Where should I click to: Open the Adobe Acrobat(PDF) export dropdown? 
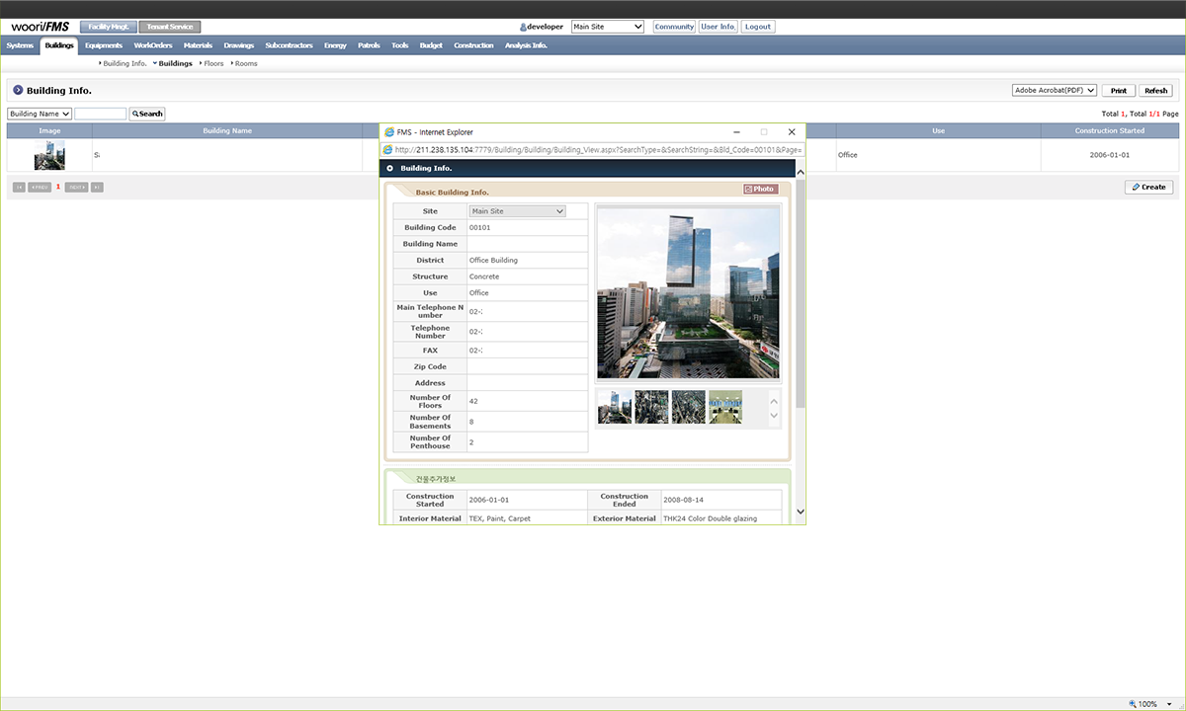1055,90
